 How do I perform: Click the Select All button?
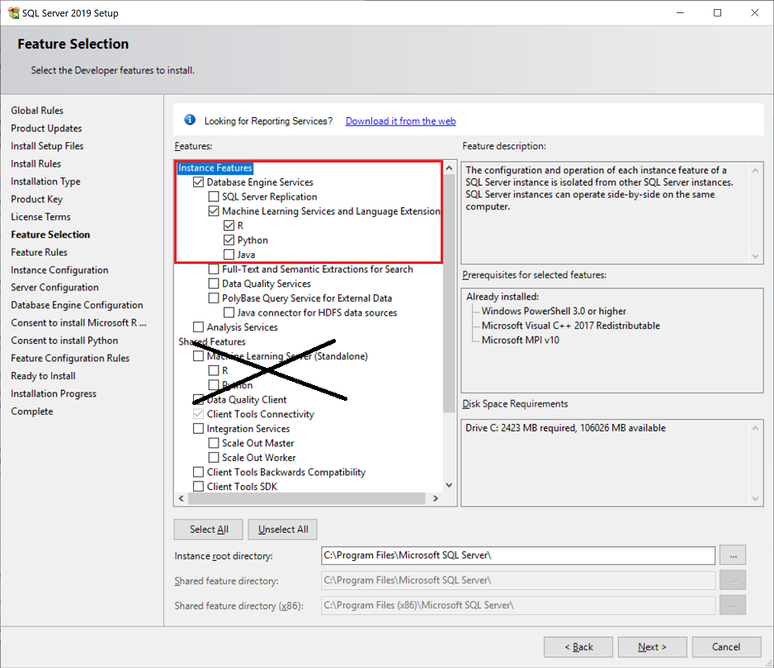[x=208, y=529]
